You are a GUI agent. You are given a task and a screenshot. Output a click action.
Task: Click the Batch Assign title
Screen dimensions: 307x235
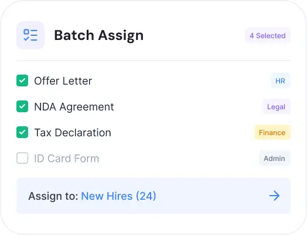click(99, 35)
